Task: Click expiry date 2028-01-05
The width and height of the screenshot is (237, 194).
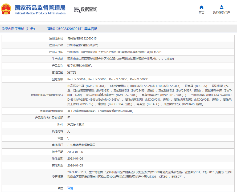Action: click(75, 165)
